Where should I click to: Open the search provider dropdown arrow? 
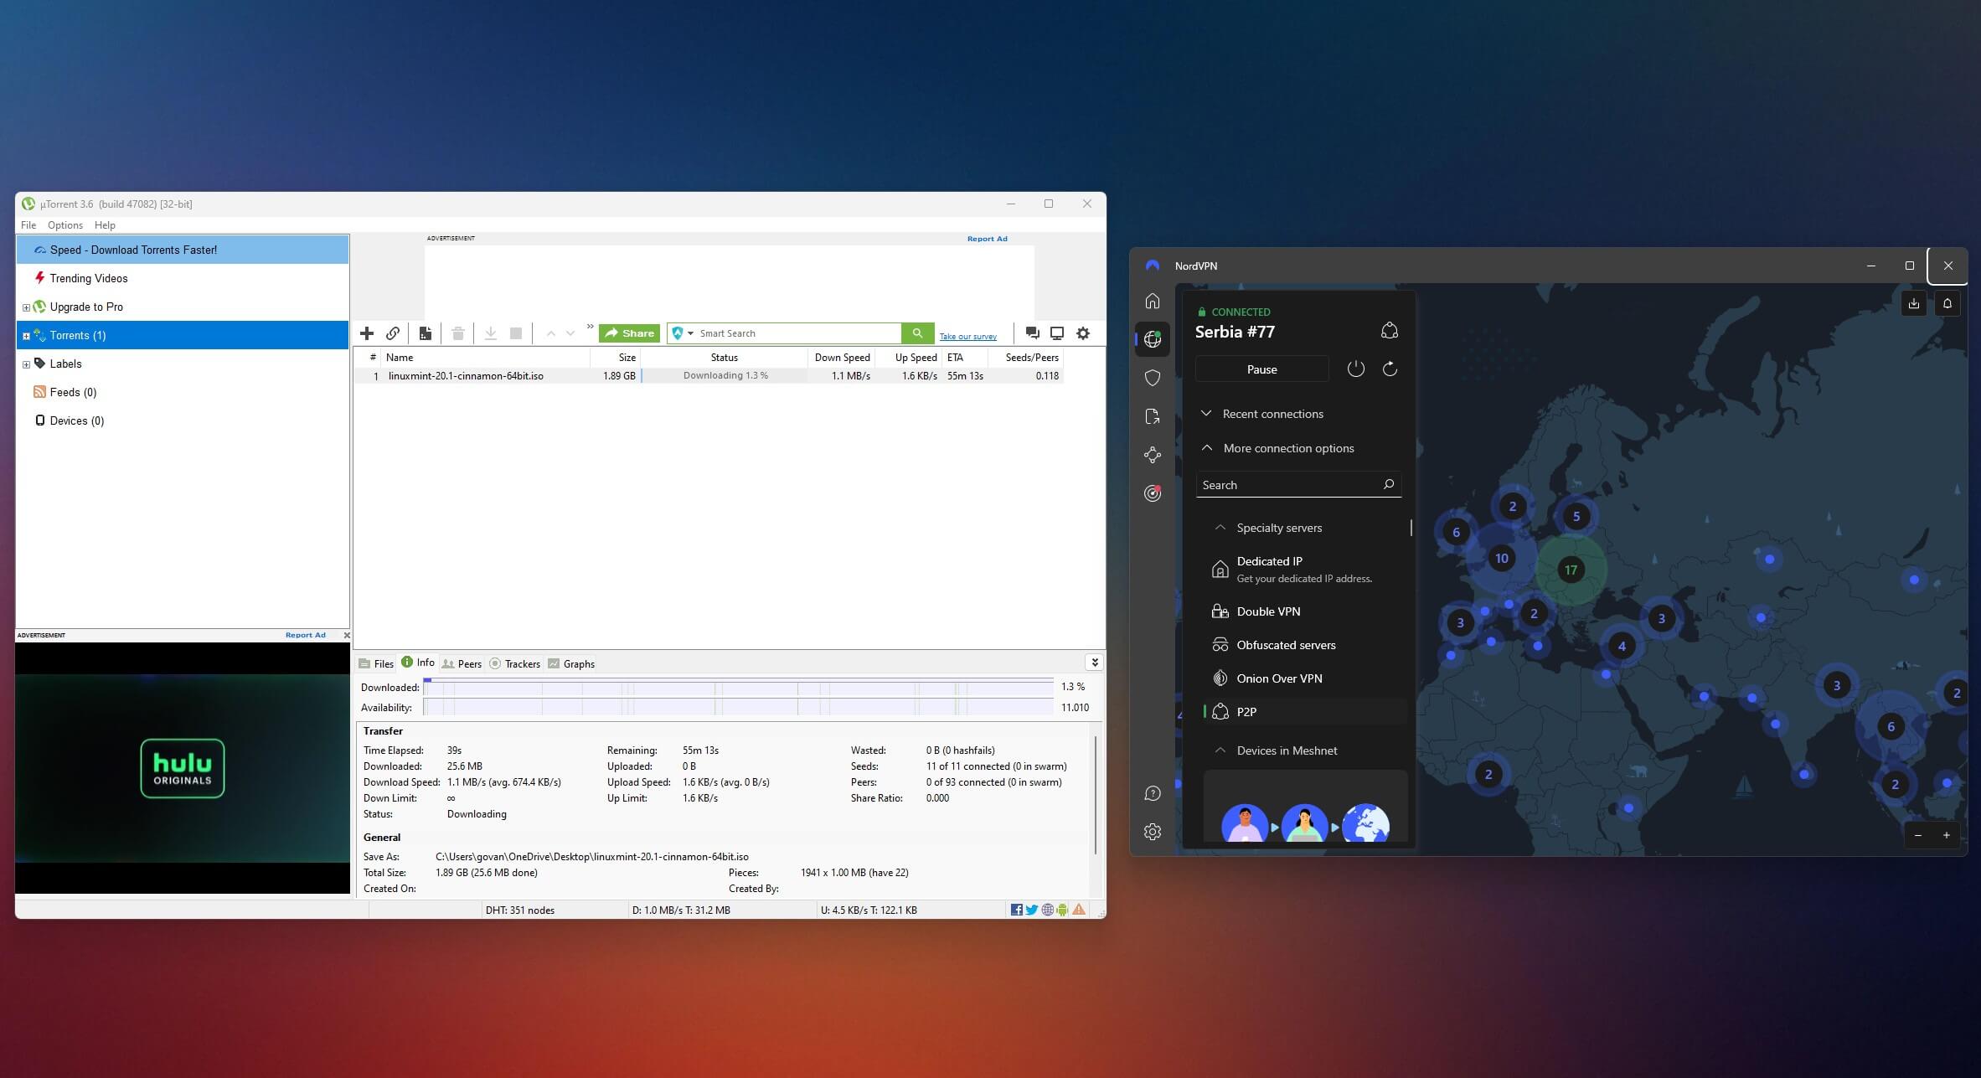coord(690,333)
